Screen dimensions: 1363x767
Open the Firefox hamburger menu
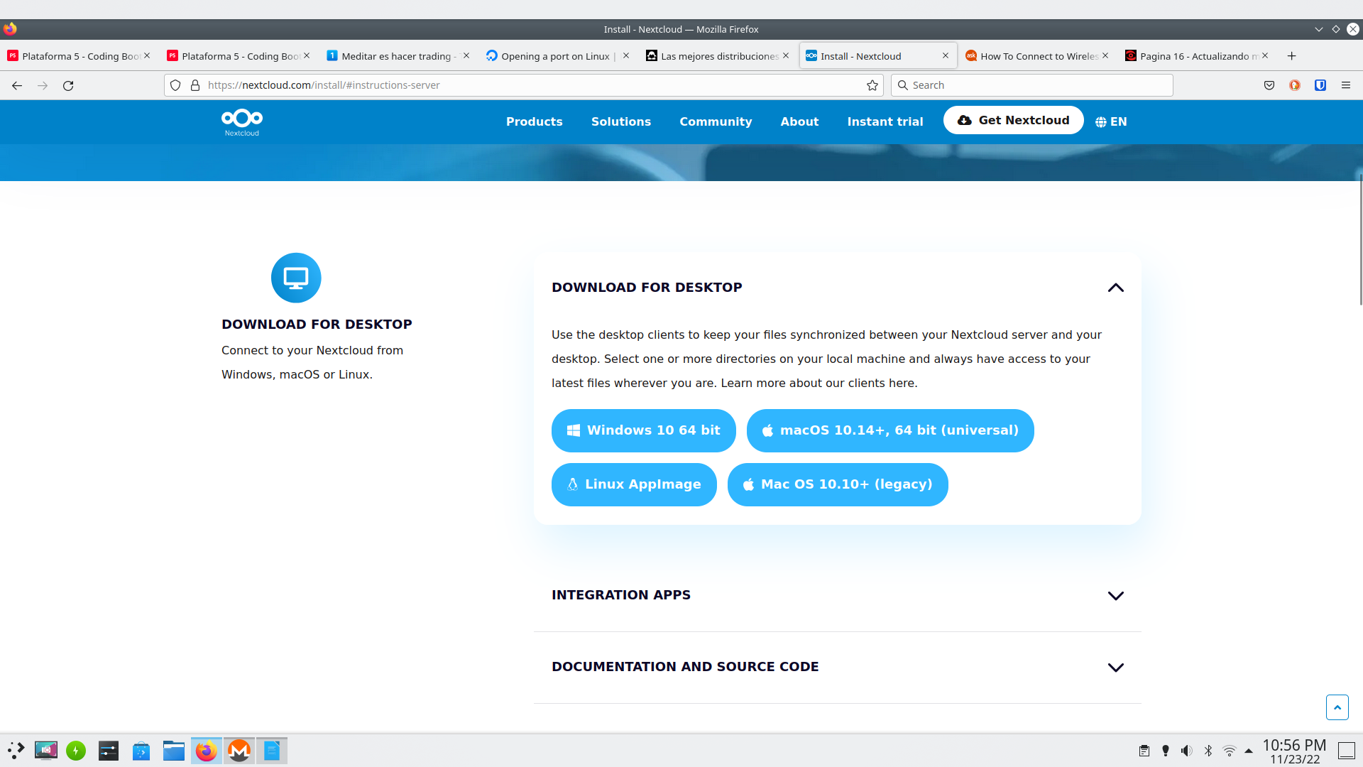tap(1345, 85)
